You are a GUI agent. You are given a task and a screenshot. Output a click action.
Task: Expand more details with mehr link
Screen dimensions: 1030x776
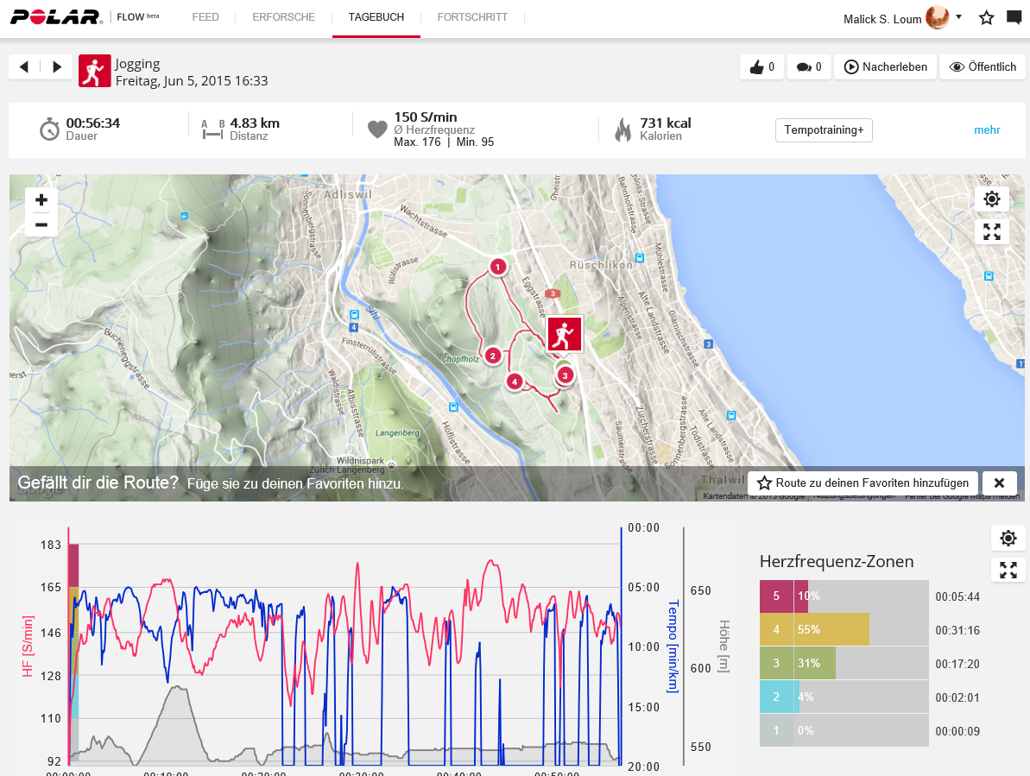[x=987, y=130]
